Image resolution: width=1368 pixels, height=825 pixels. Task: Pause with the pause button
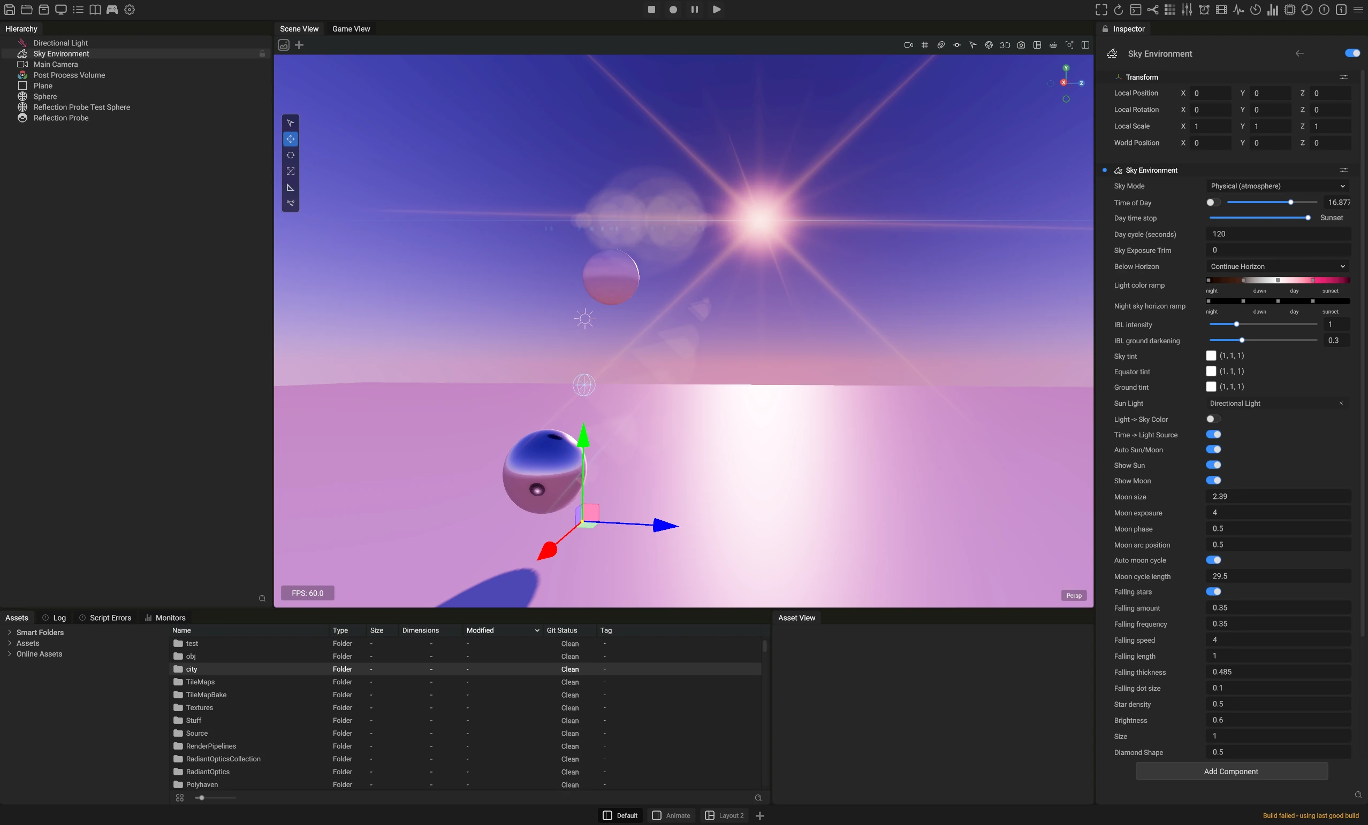pos(695,10)
